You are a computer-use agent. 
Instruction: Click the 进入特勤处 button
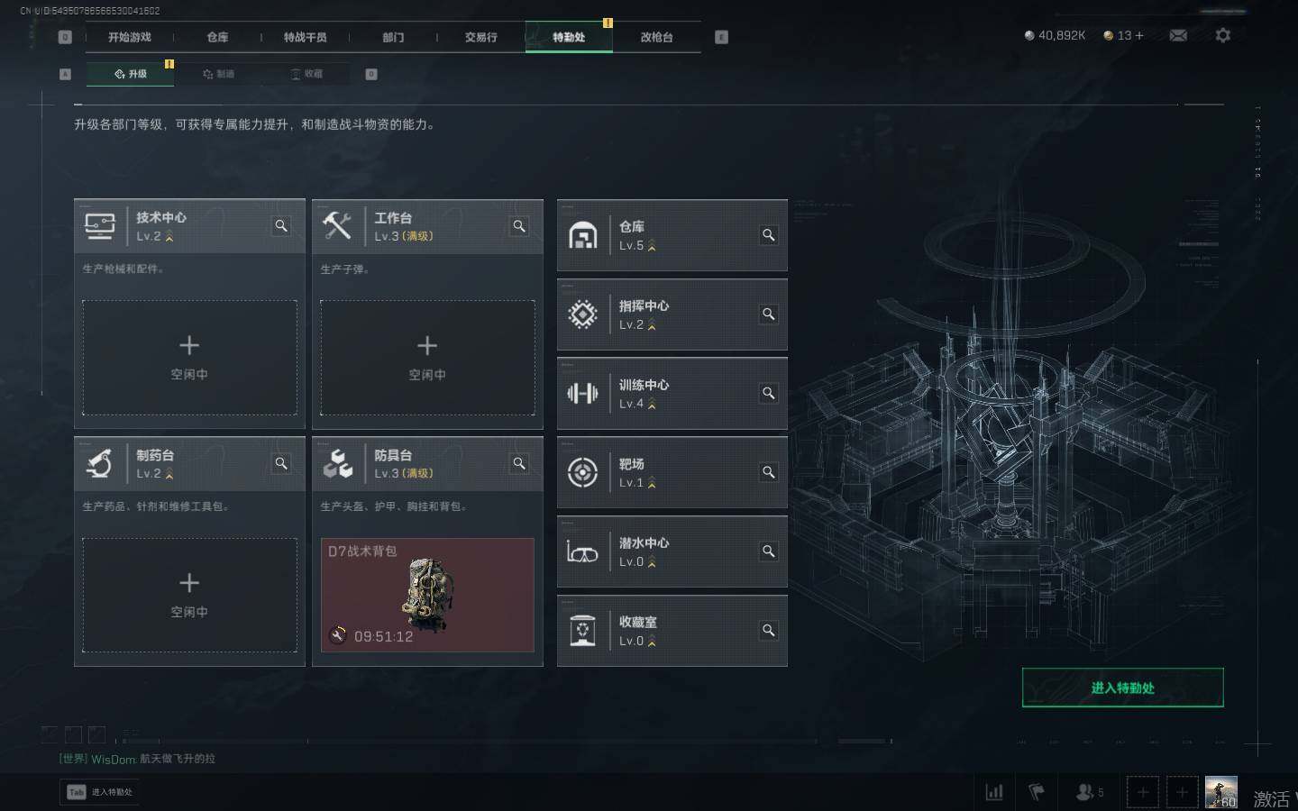tap(1122, 688)
